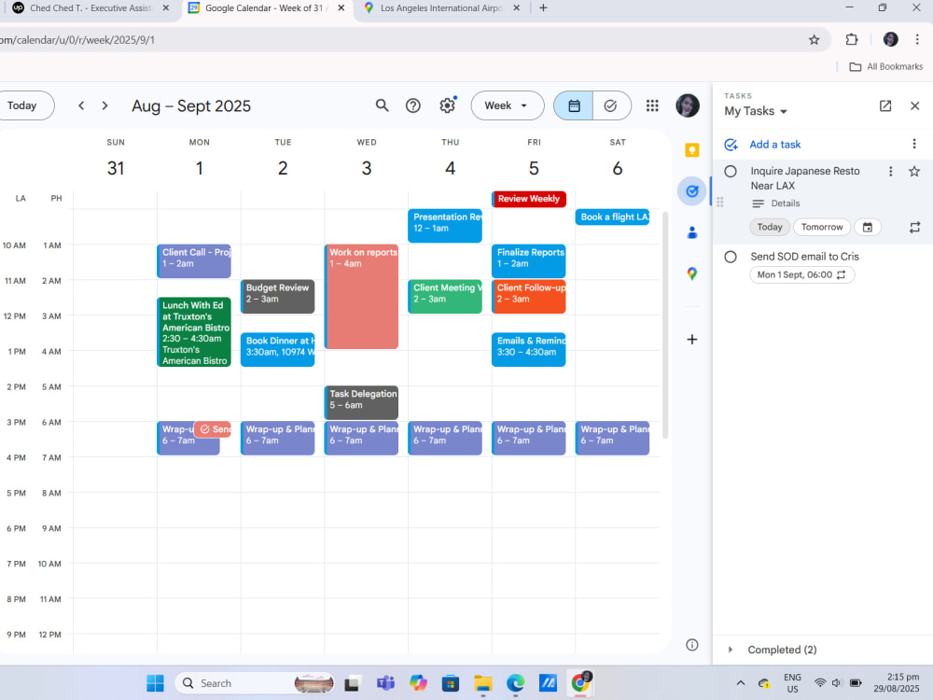
Task: Set repeat for Inquire Japanese Resto task
Action: [x=914, y=228]
